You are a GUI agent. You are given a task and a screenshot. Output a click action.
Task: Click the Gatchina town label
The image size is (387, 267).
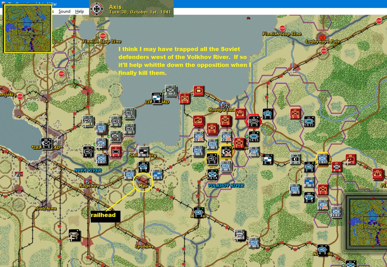46,208
